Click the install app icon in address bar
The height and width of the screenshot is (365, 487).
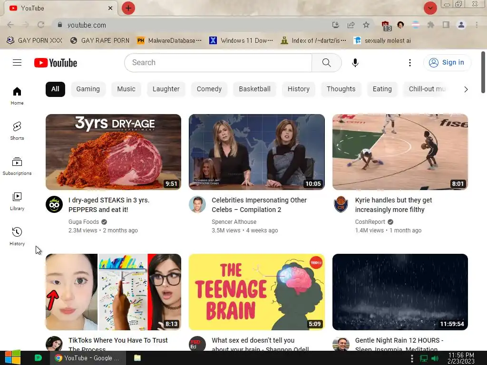[x=335, y=25]
